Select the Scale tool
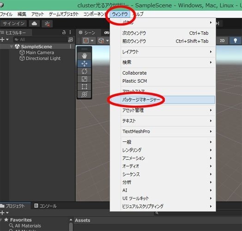The height and width of the screenshot is (231, 242). [84, 79]
